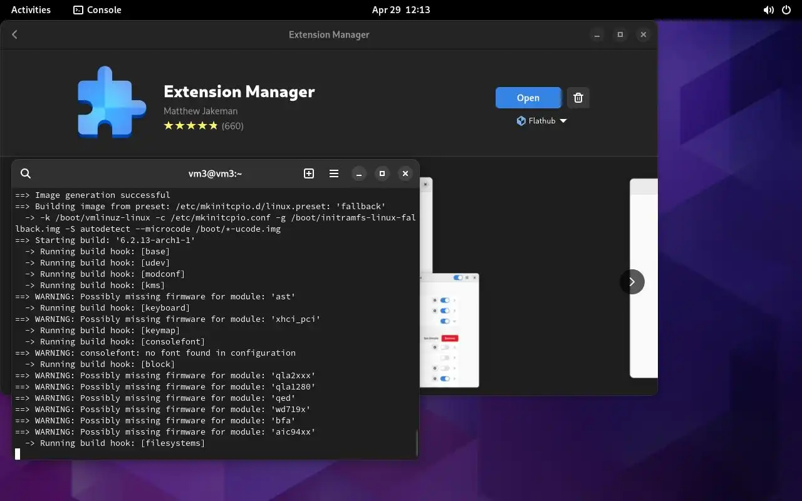The height and width of the screenshot is (501, 802).
Task: Click the 'Running build hook: [udev]' line
Action: tap(97, 262)
